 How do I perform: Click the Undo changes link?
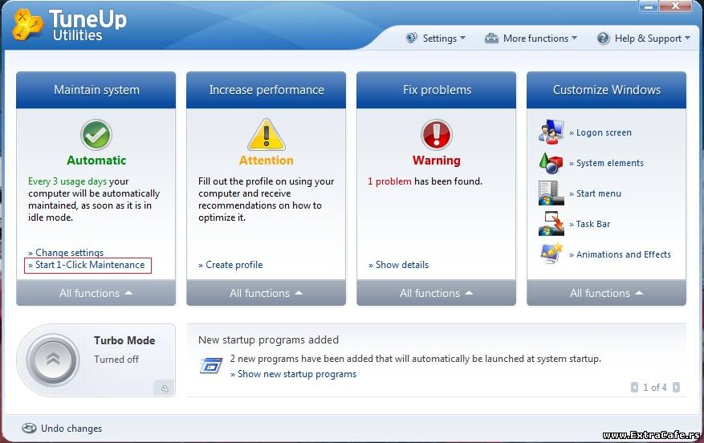point(71,429)
